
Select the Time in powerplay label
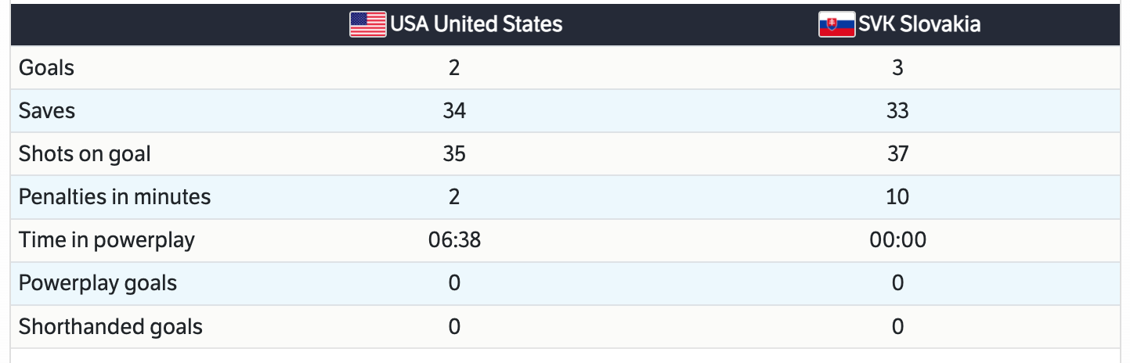107,239
